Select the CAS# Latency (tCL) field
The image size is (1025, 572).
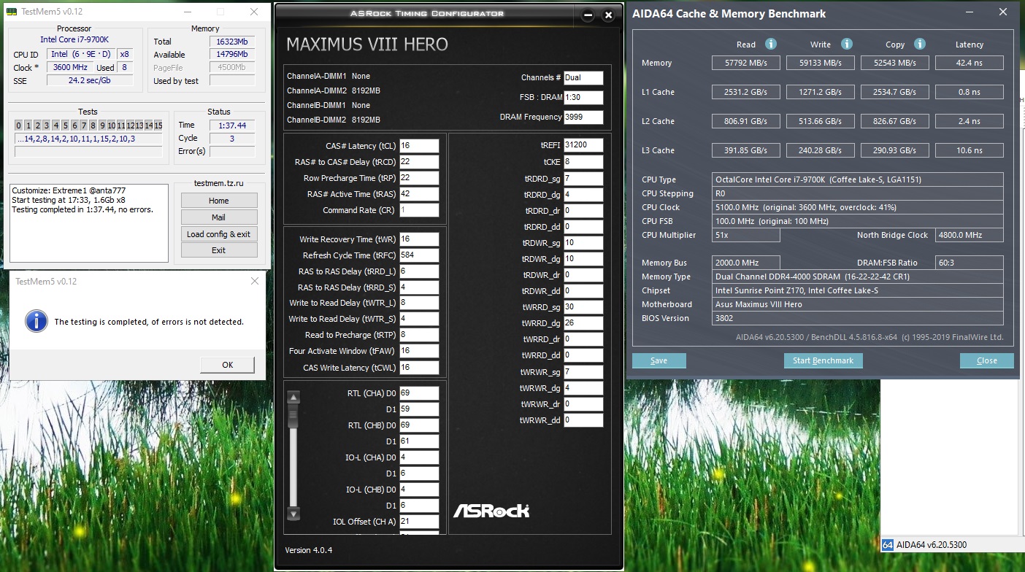tap(420, 146)
